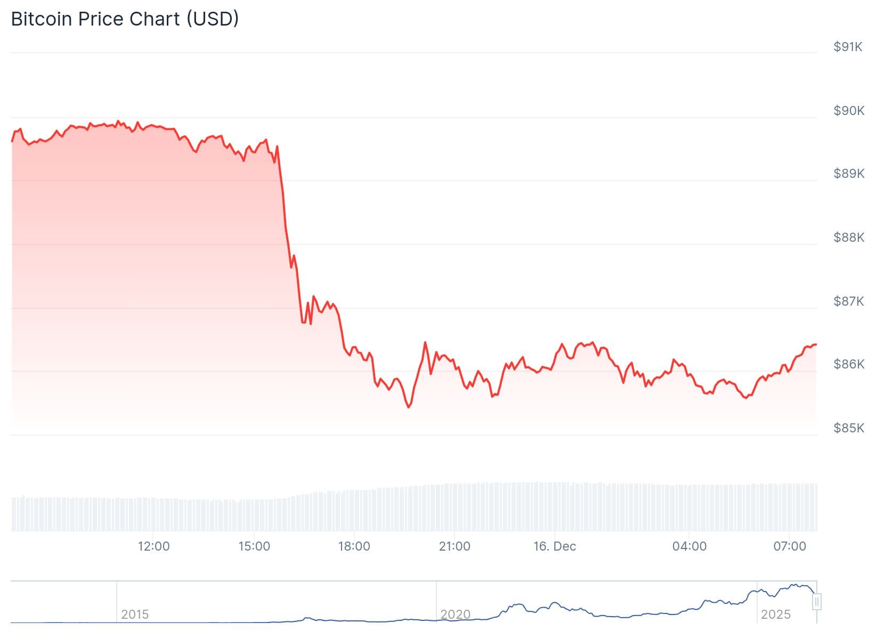Select the $91K price axis label
Viewport: 876px width, 639px height.
coord(848,47)
